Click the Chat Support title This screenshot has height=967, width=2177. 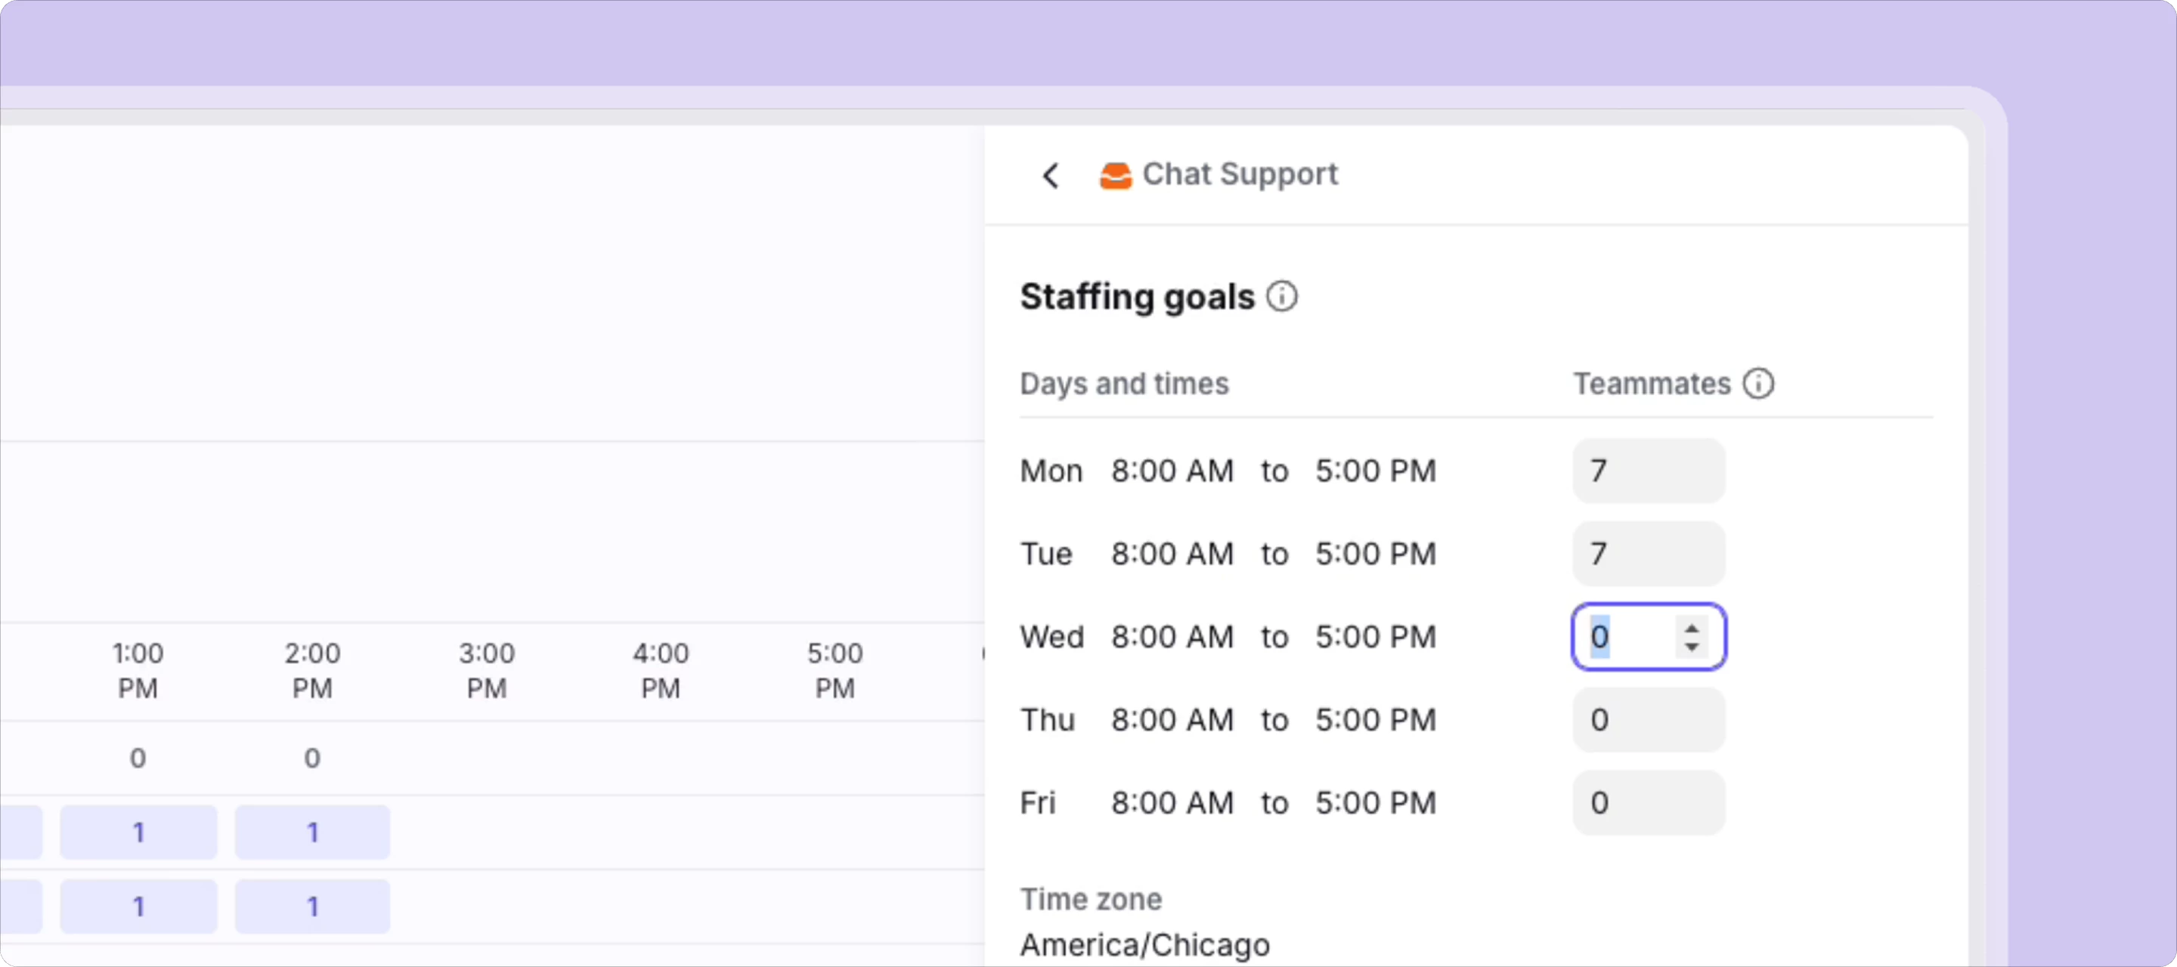(1239, 174)
